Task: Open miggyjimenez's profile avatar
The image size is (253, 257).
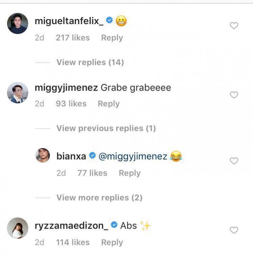Action: [18, 93]
